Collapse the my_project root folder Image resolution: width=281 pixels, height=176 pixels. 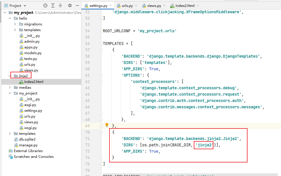pos(5,12)
